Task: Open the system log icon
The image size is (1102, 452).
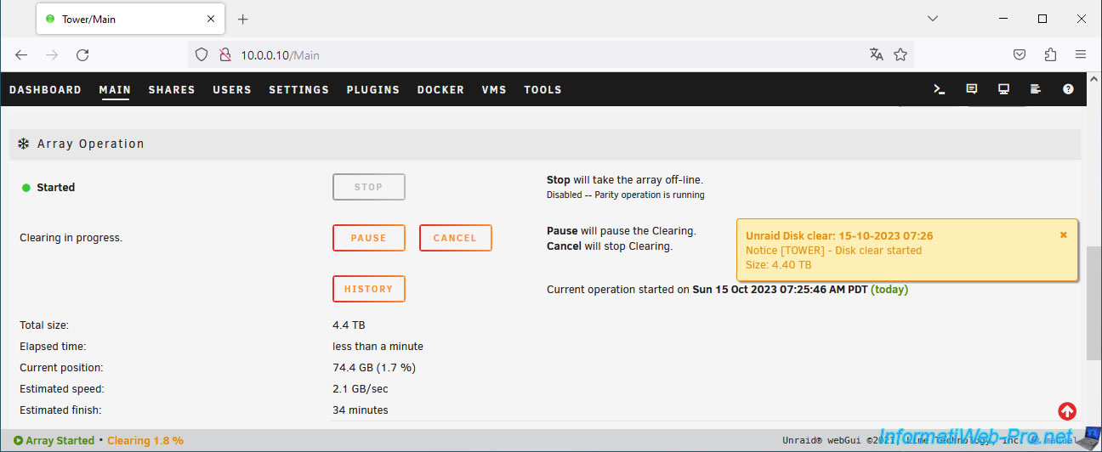Action: click(x=1036, y=89)
